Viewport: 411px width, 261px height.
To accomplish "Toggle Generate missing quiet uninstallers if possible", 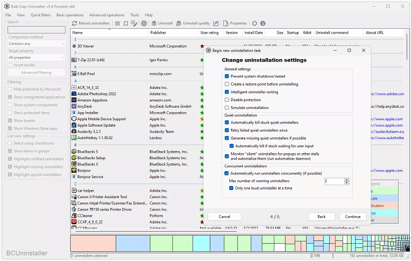I will click(227, 138).
